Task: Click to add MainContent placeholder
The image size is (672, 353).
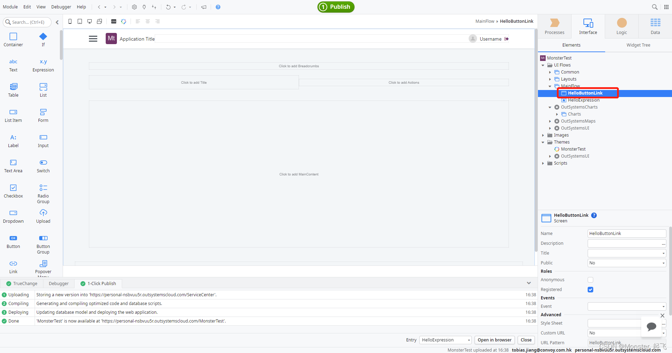Action: (x=299, y=174)
